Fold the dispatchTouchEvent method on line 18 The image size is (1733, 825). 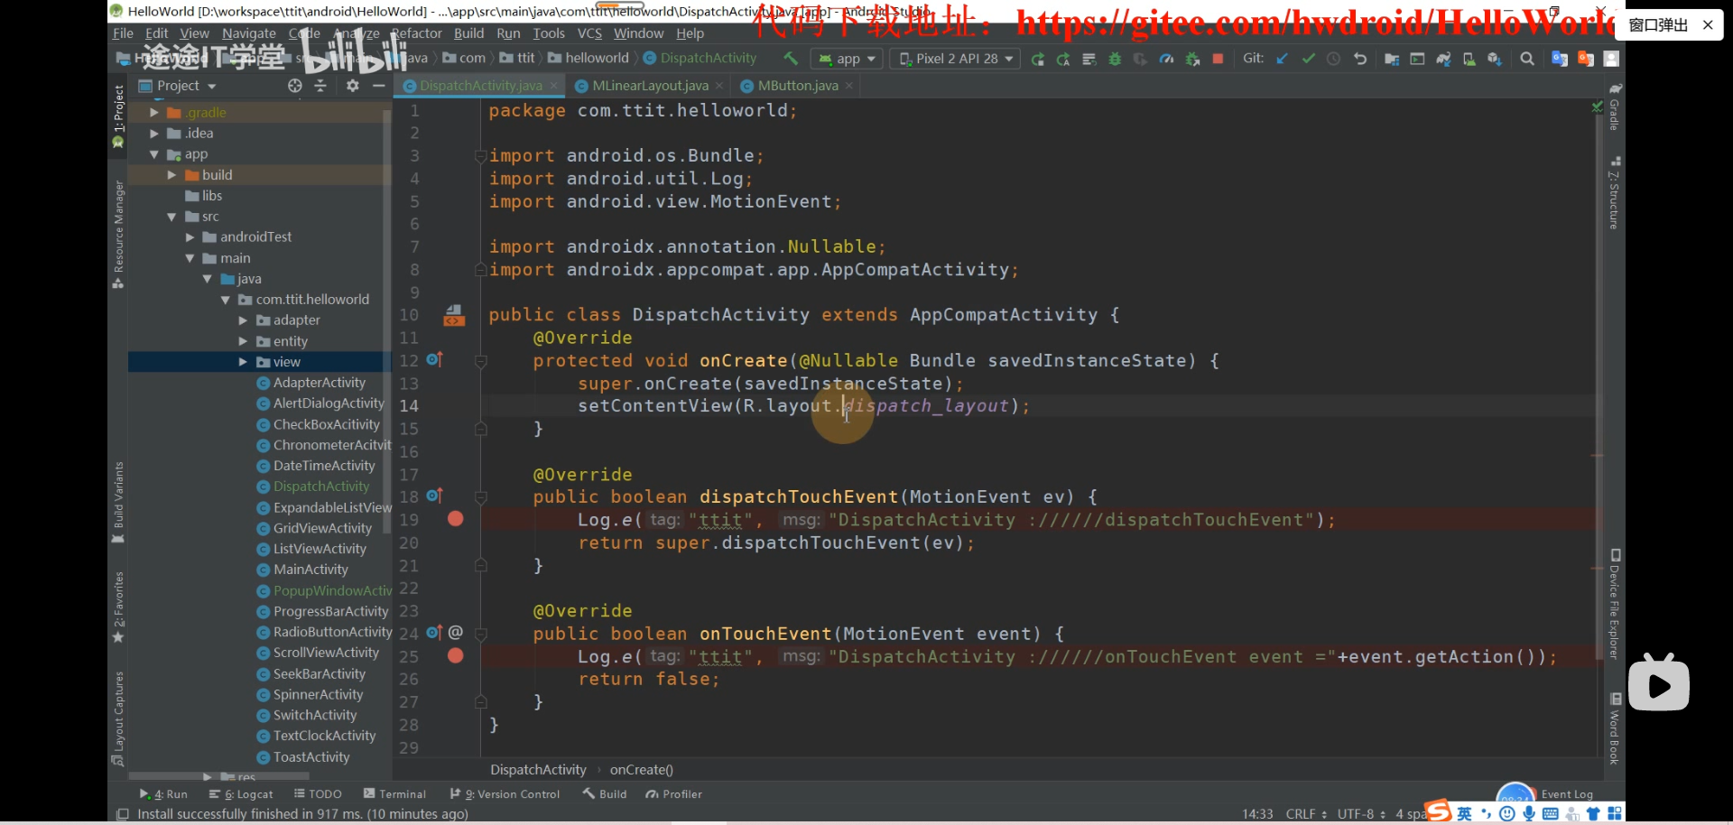(481, 497)
